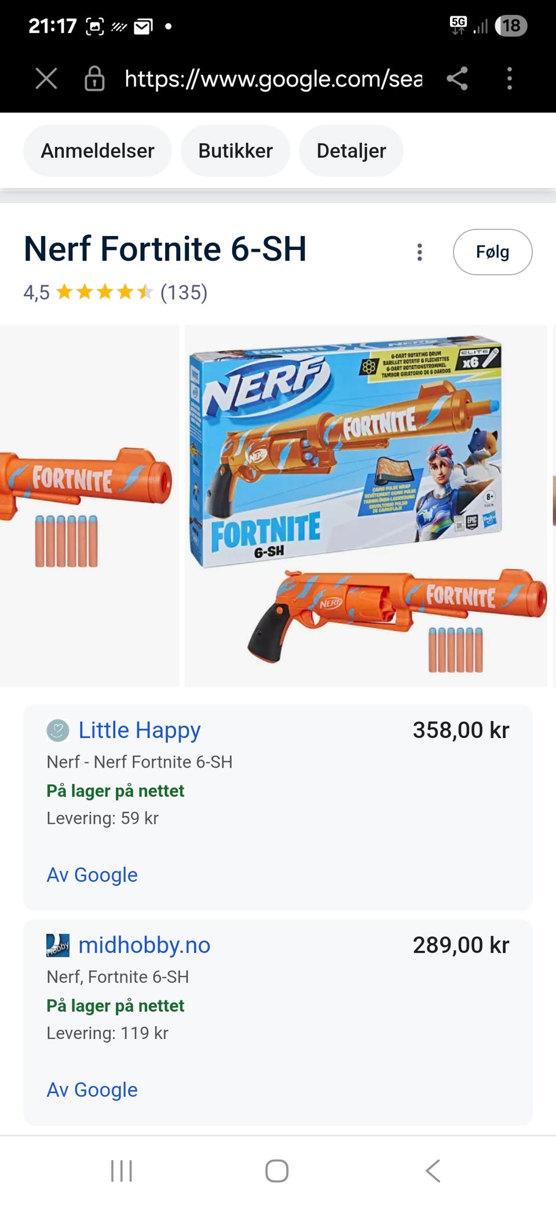
Task: Open the Nerf Fortnite box product image
Action: point(366,506)
